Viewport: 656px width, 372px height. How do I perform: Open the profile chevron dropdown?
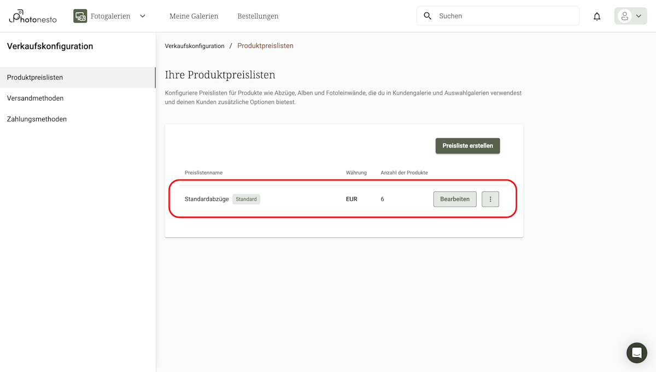coord(638,16)
